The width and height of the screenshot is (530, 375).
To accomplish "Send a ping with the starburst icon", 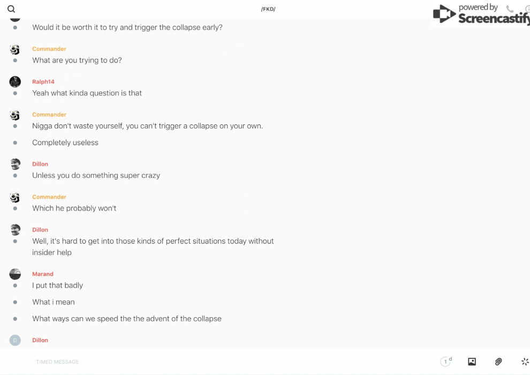I will tap(525, 362).
